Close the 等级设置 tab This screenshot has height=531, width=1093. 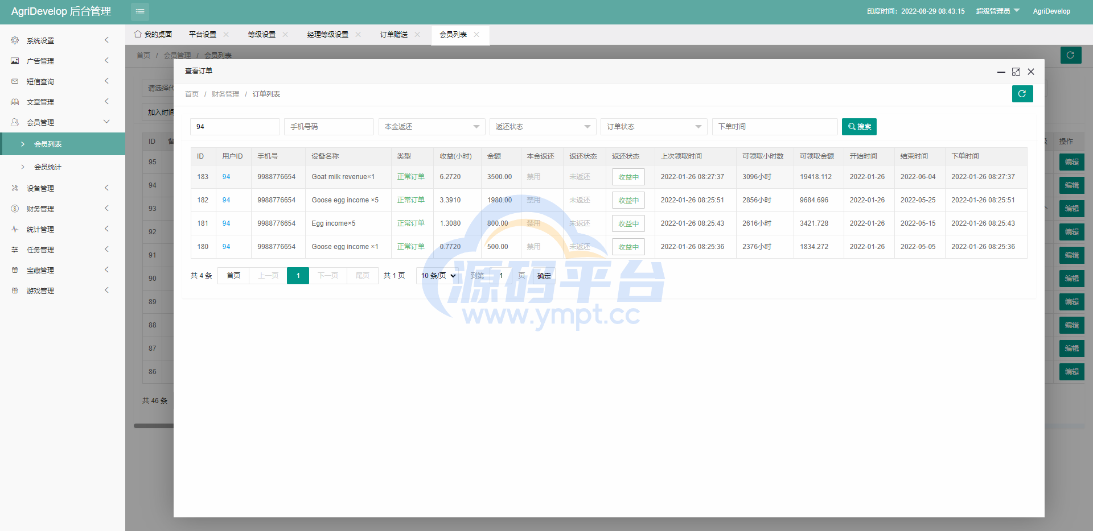point(285,35)
